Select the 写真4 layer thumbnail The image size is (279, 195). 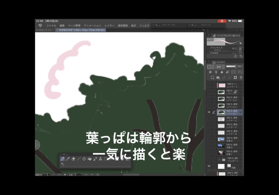coord(221,139)
